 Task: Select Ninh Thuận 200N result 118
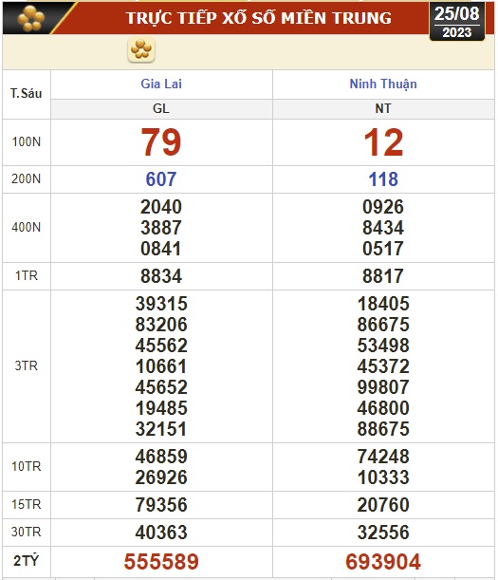(383, 179)
